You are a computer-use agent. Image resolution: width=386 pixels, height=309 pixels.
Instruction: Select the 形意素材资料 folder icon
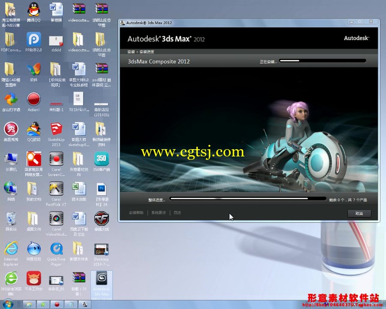pos(79,164)
